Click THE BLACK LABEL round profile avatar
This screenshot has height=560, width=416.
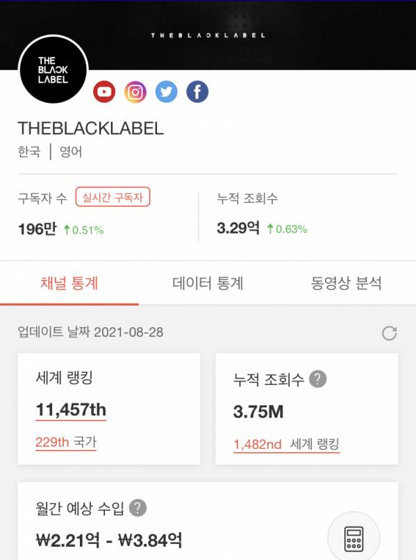click(53, 69)
